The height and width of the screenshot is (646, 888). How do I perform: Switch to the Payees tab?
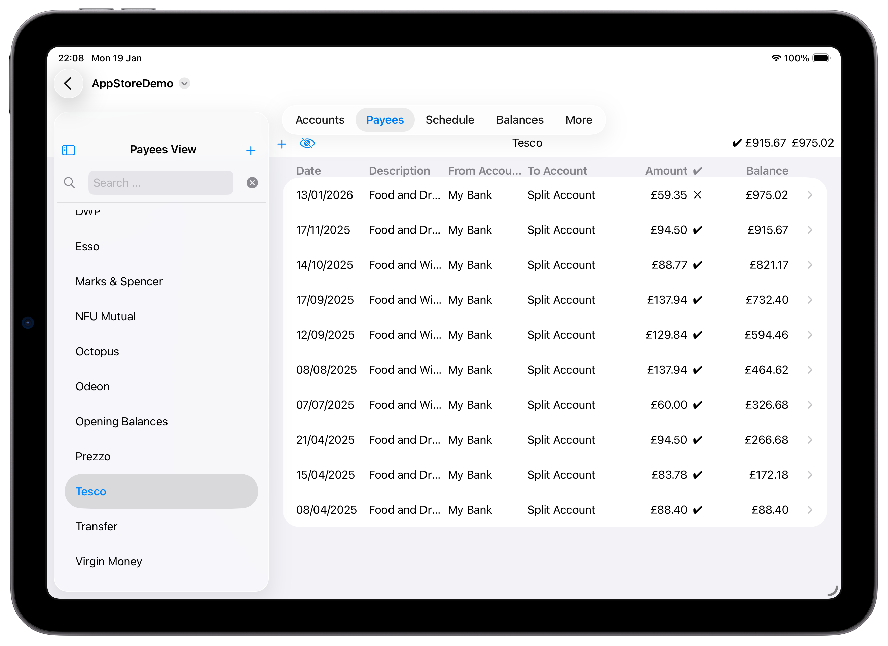(x=385, y=120)
